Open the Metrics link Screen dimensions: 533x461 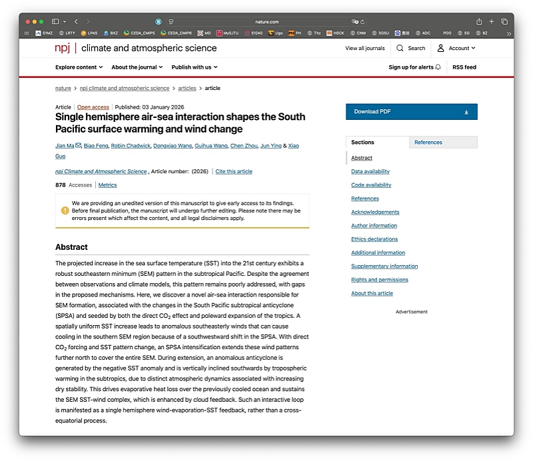pos(107,185)
